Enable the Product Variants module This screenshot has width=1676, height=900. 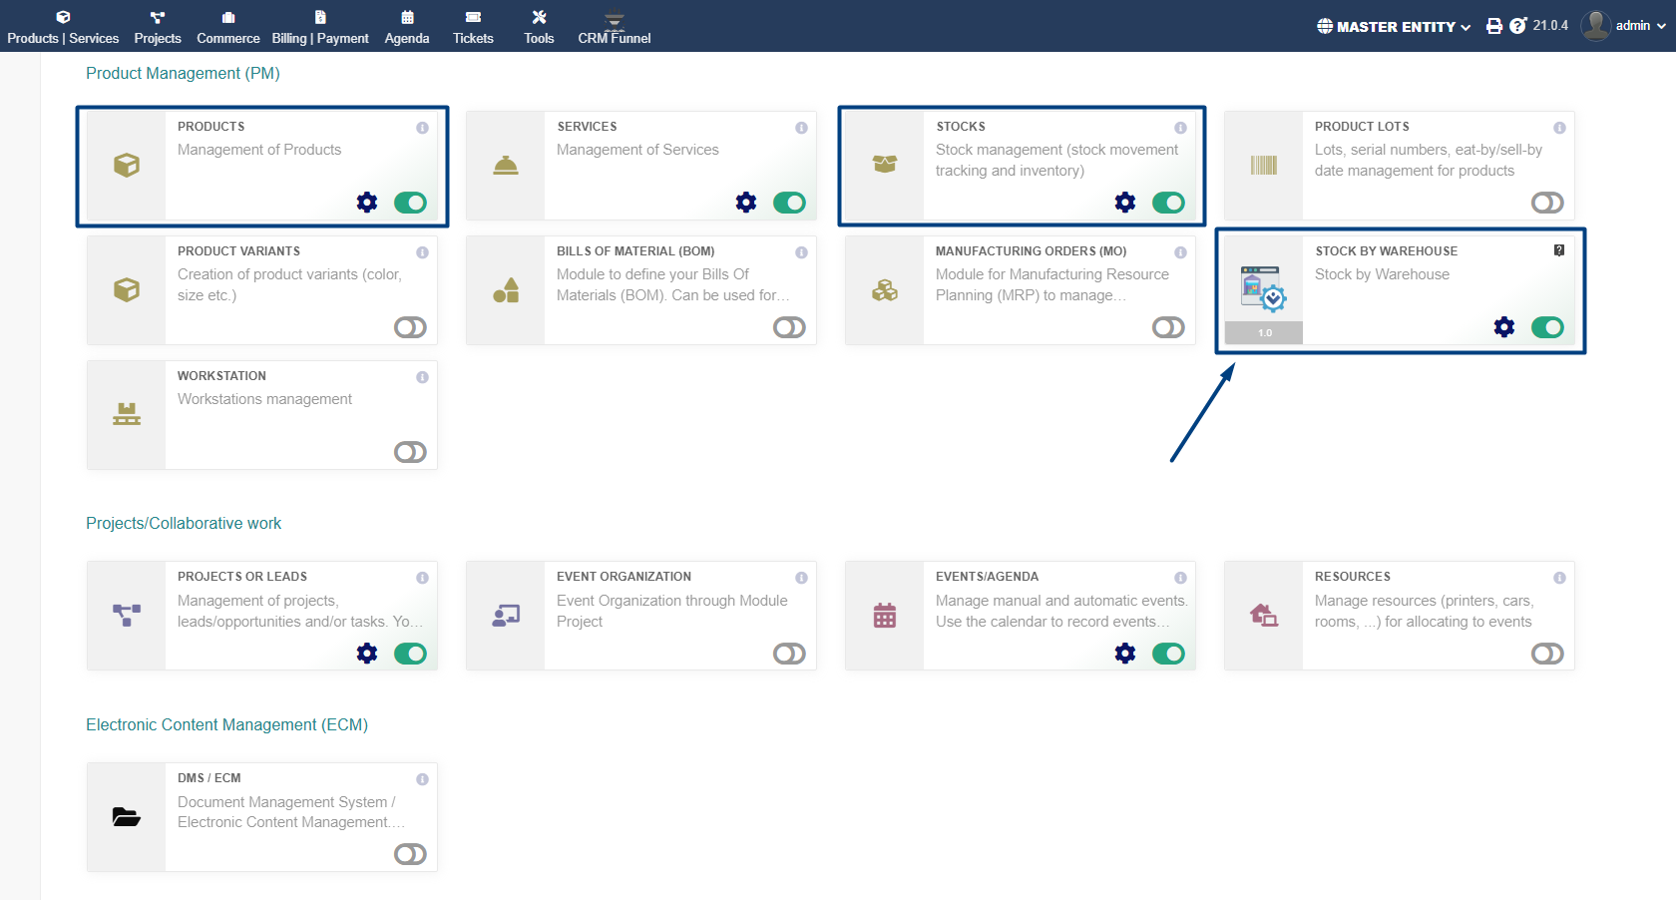pos(410,327)
